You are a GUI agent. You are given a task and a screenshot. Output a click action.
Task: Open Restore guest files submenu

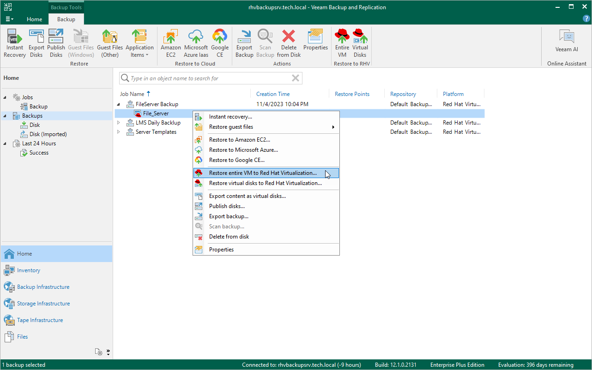point(266,127)
